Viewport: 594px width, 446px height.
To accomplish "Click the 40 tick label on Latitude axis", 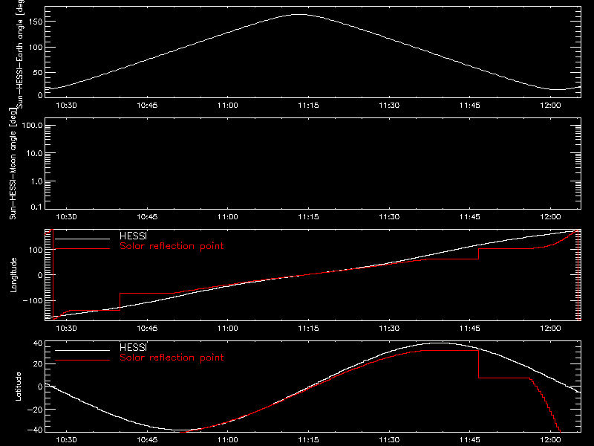I will tap(39, 343).
